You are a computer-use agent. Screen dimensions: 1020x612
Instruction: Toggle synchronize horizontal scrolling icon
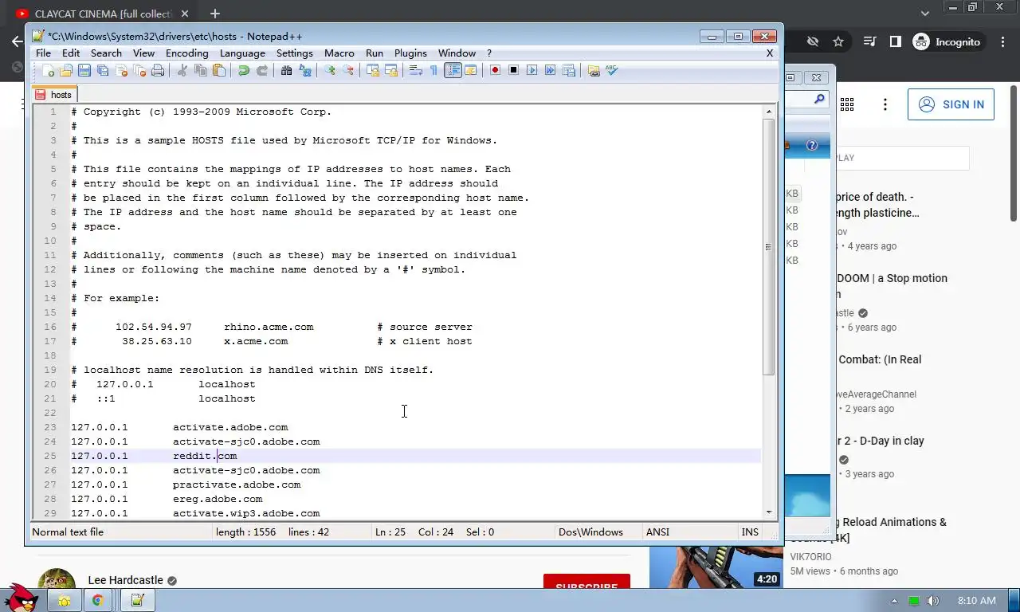click(390, 70)
